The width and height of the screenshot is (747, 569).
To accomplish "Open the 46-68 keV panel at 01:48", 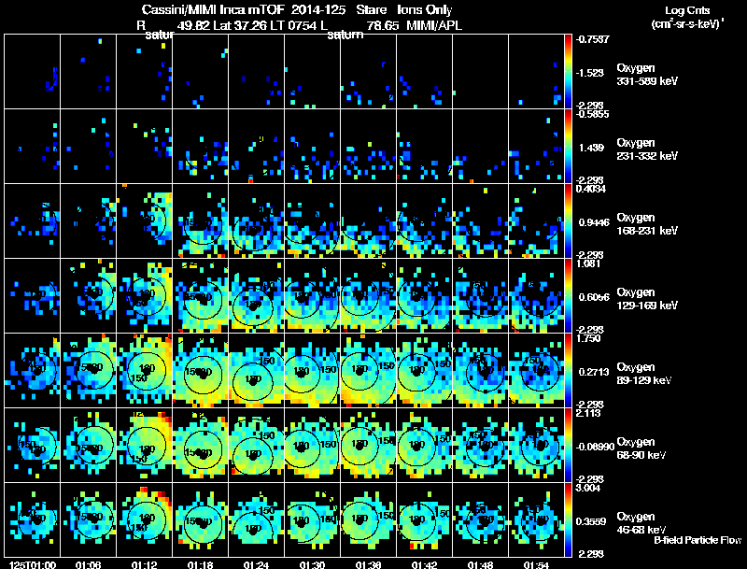I will pyautogui.click(x=480, y=519).
